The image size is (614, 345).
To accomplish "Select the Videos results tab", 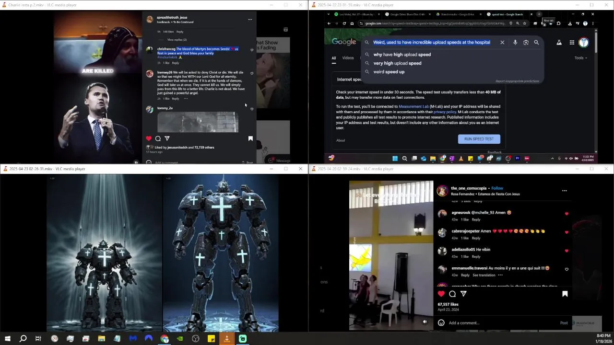I will [348, 58].
